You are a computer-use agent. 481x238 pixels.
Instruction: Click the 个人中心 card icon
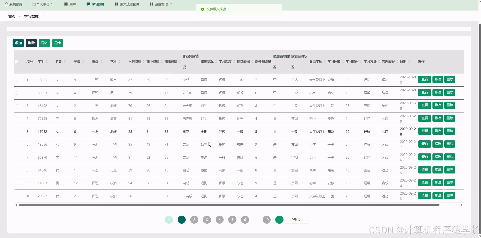(x=33, y=4)
